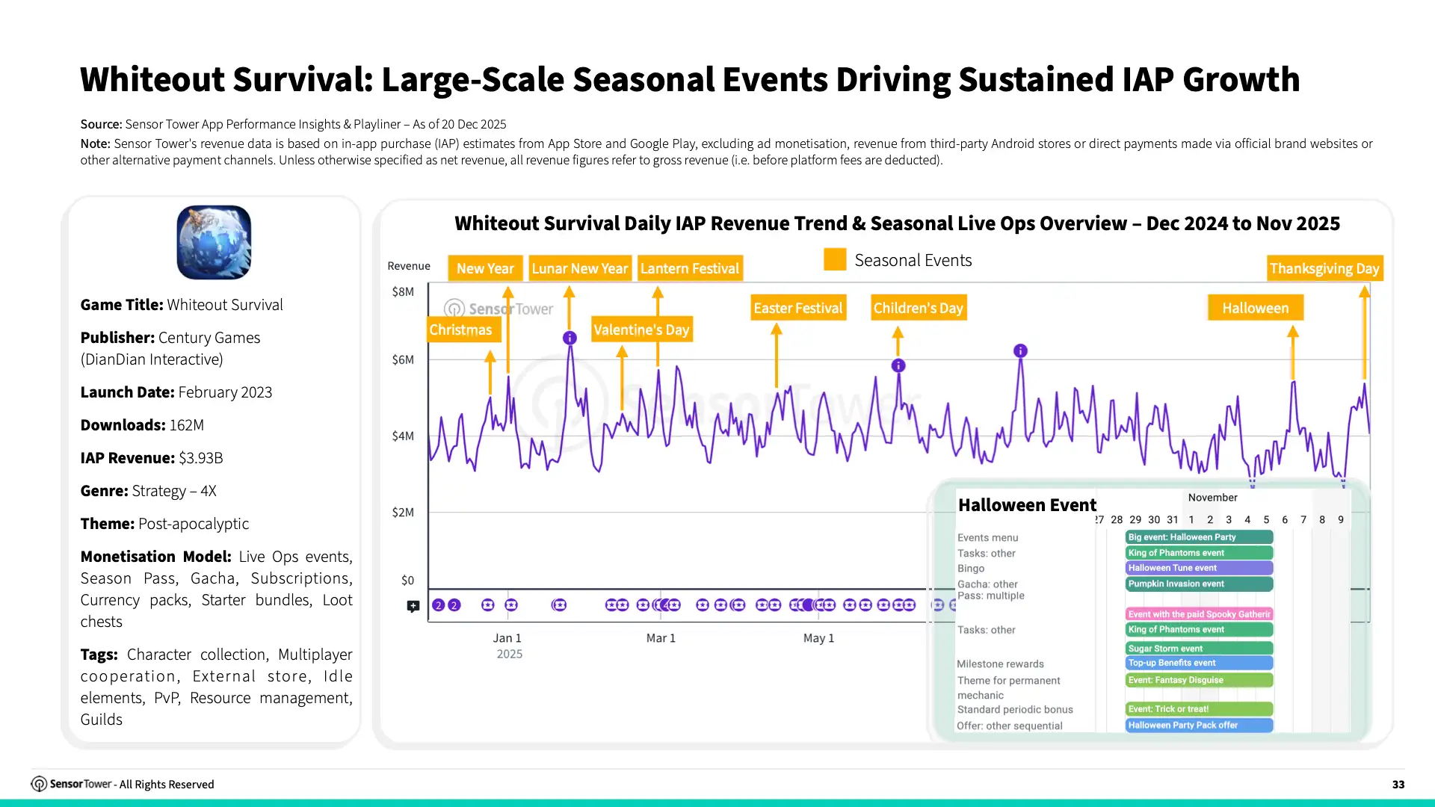
Task: Click the Standard periodic bonus row label
Action: 1015,710
